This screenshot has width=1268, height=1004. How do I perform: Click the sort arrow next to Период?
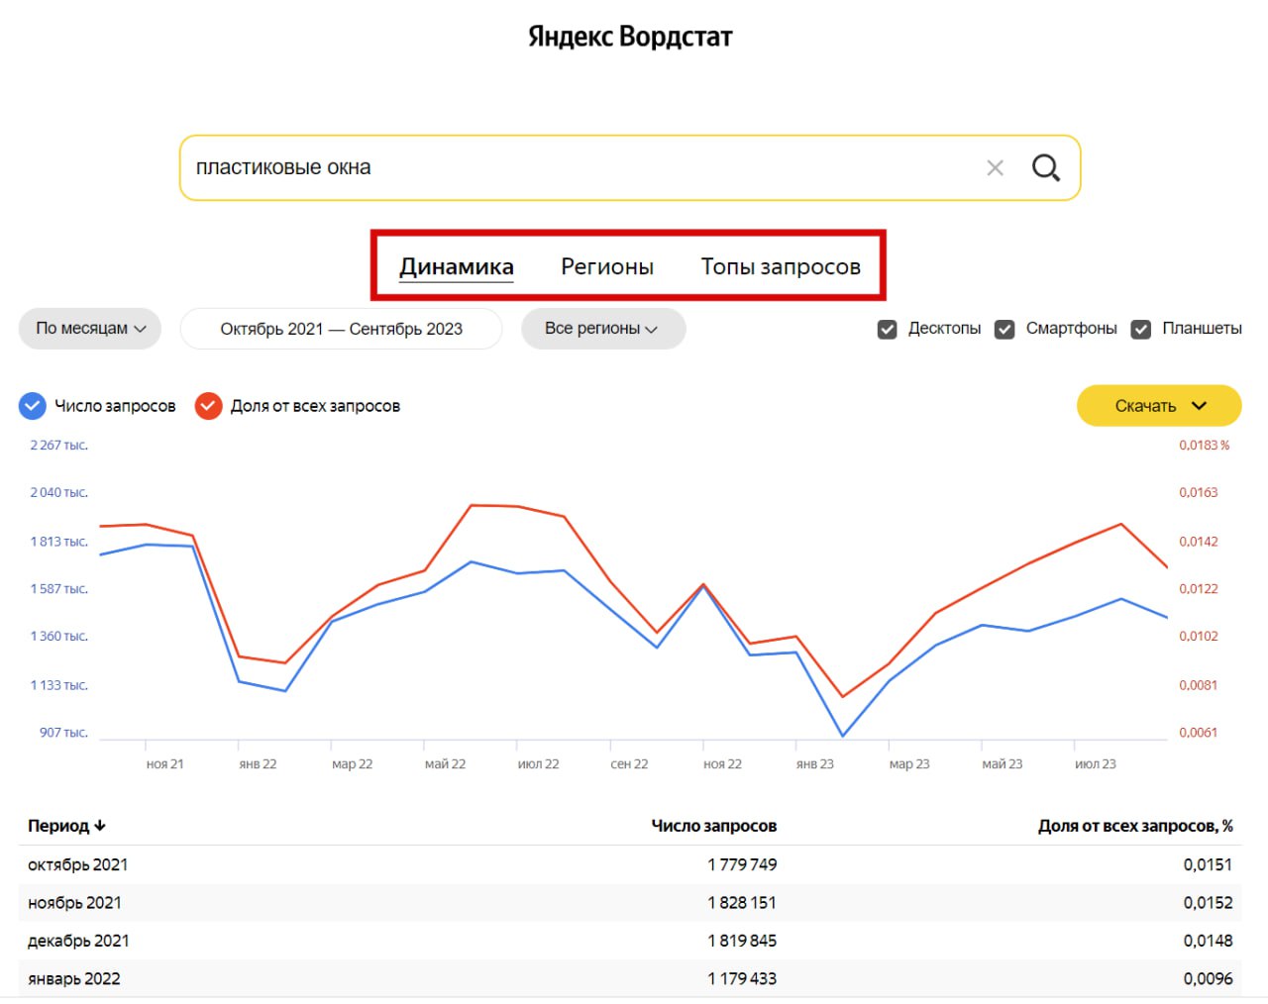[x=100, y=826]
